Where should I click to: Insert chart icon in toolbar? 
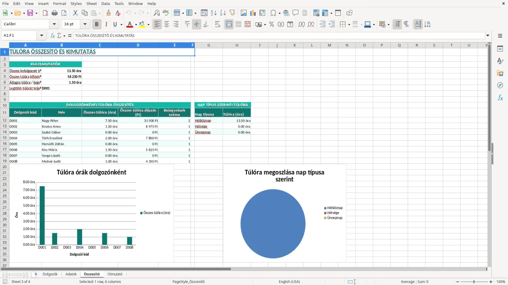253,13
